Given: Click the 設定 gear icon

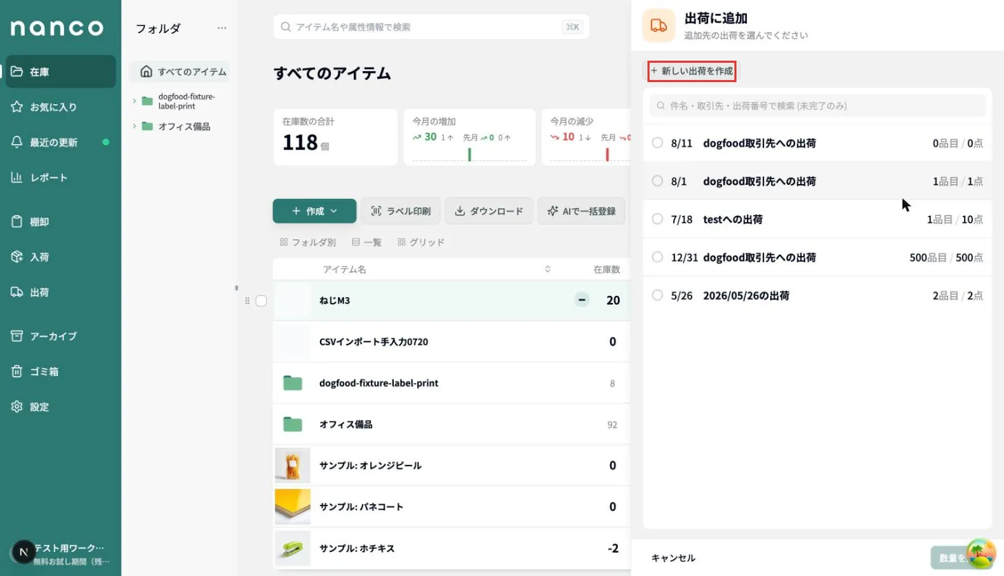Looking at the screenshot, I should coord(17,406).
